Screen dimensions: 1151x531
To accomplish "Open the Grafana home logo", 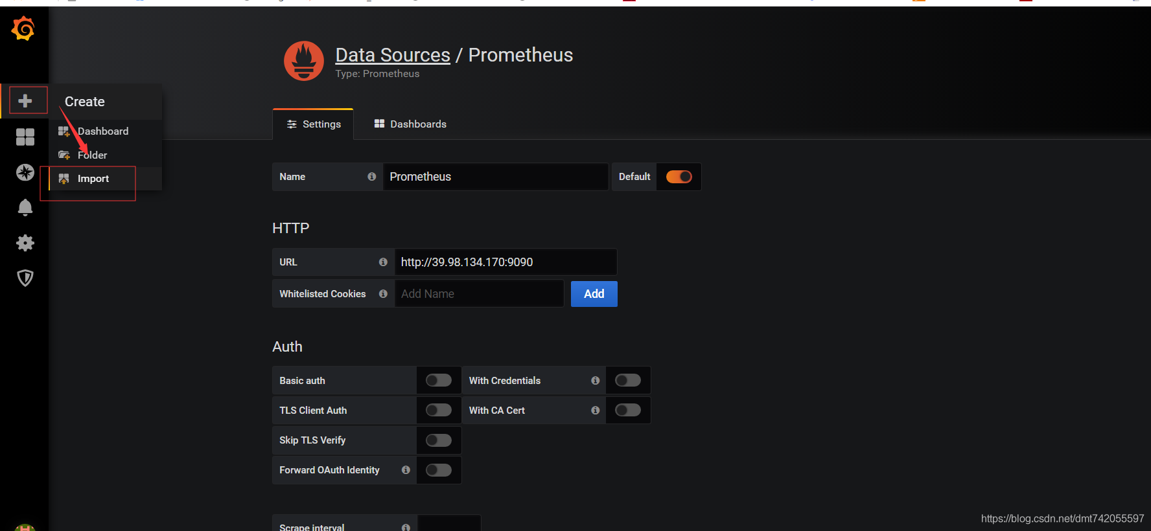I will [x=23, y=29].
